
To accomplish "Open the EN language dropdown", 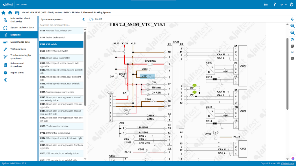I will (283, 4).
